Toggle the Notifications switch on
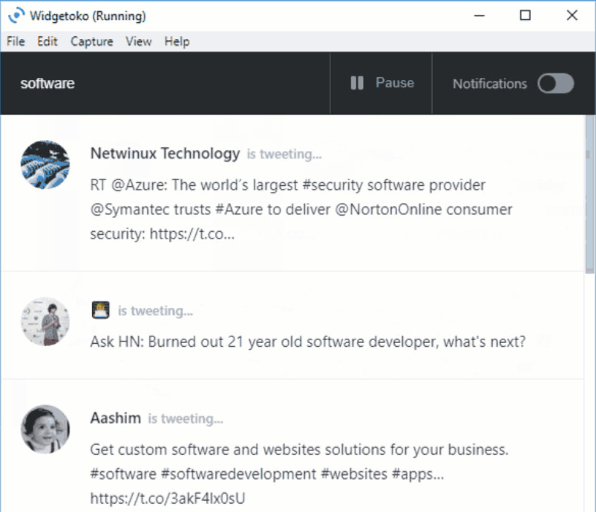The width and height of the screenshot is (596, 512). [555, 84]
